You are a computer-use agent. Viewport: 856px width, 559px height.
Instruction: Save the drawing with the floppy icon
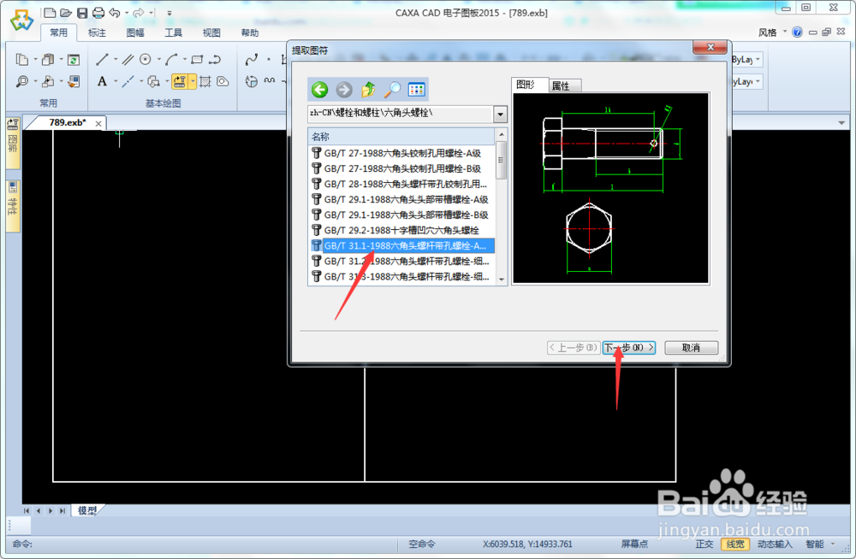[x=82, y=13]
